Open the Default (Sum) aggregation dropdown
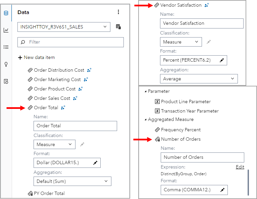 (x=72, y=181)
